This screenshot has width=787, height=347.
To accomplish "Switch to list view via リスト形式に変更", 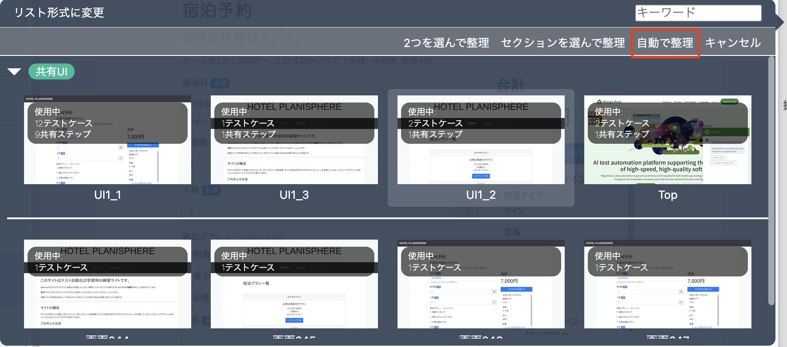I will coord(59,12).
